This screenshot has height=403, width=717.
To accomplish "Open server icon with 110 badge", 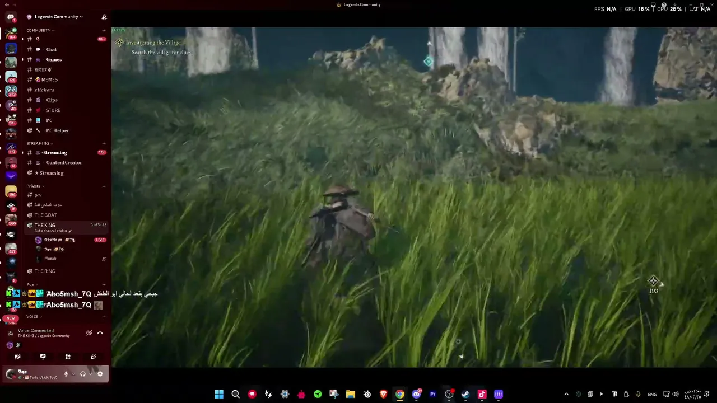I will [x=11, y=149].
